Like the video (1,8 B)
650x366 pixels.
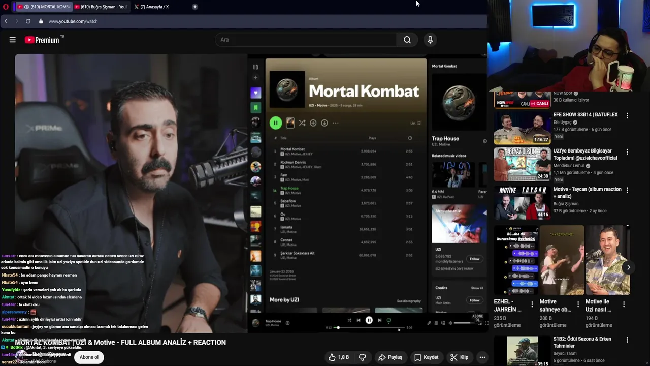(339, 357)
